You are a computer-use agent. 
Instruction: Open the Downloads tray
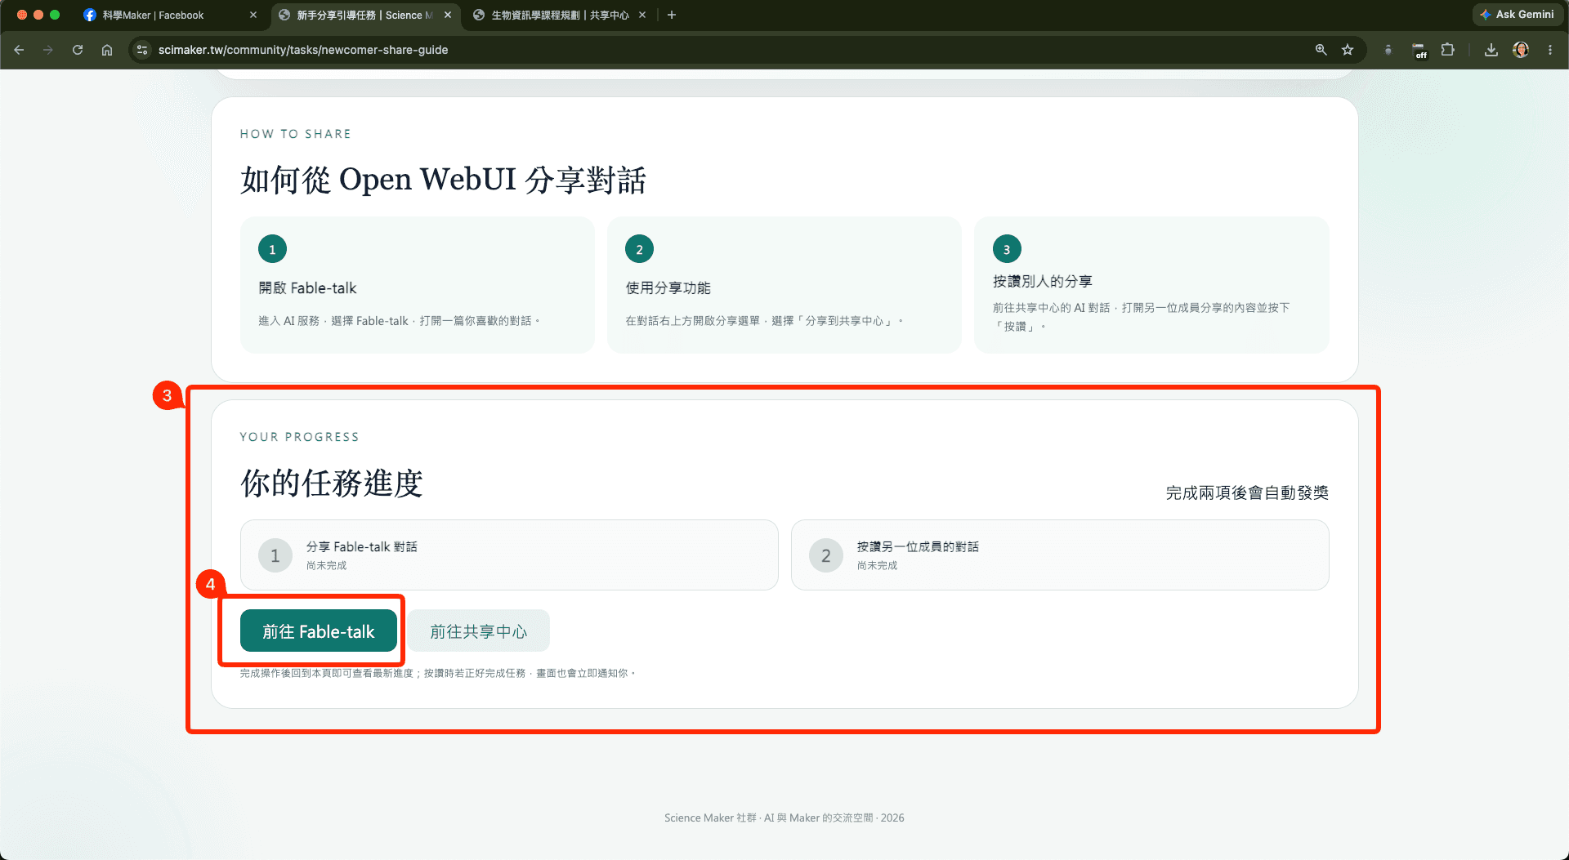1491,50
